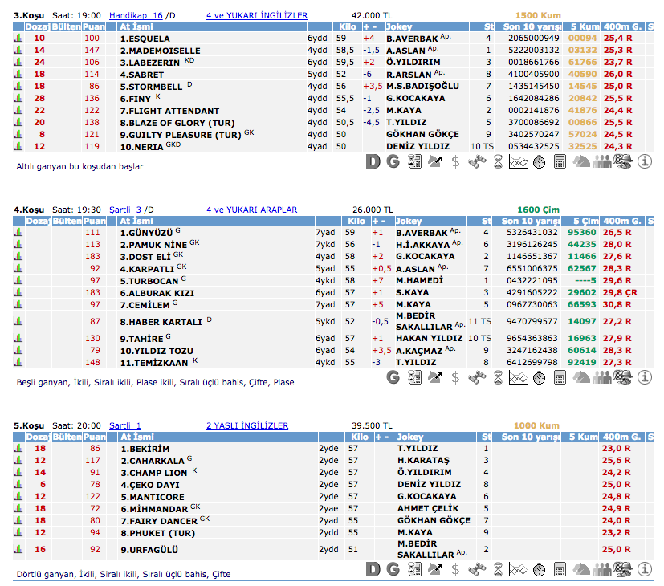Click the G icon in race 5 toolbar
This screenshot has width=664, height=586.
click(x=393, y=569)
